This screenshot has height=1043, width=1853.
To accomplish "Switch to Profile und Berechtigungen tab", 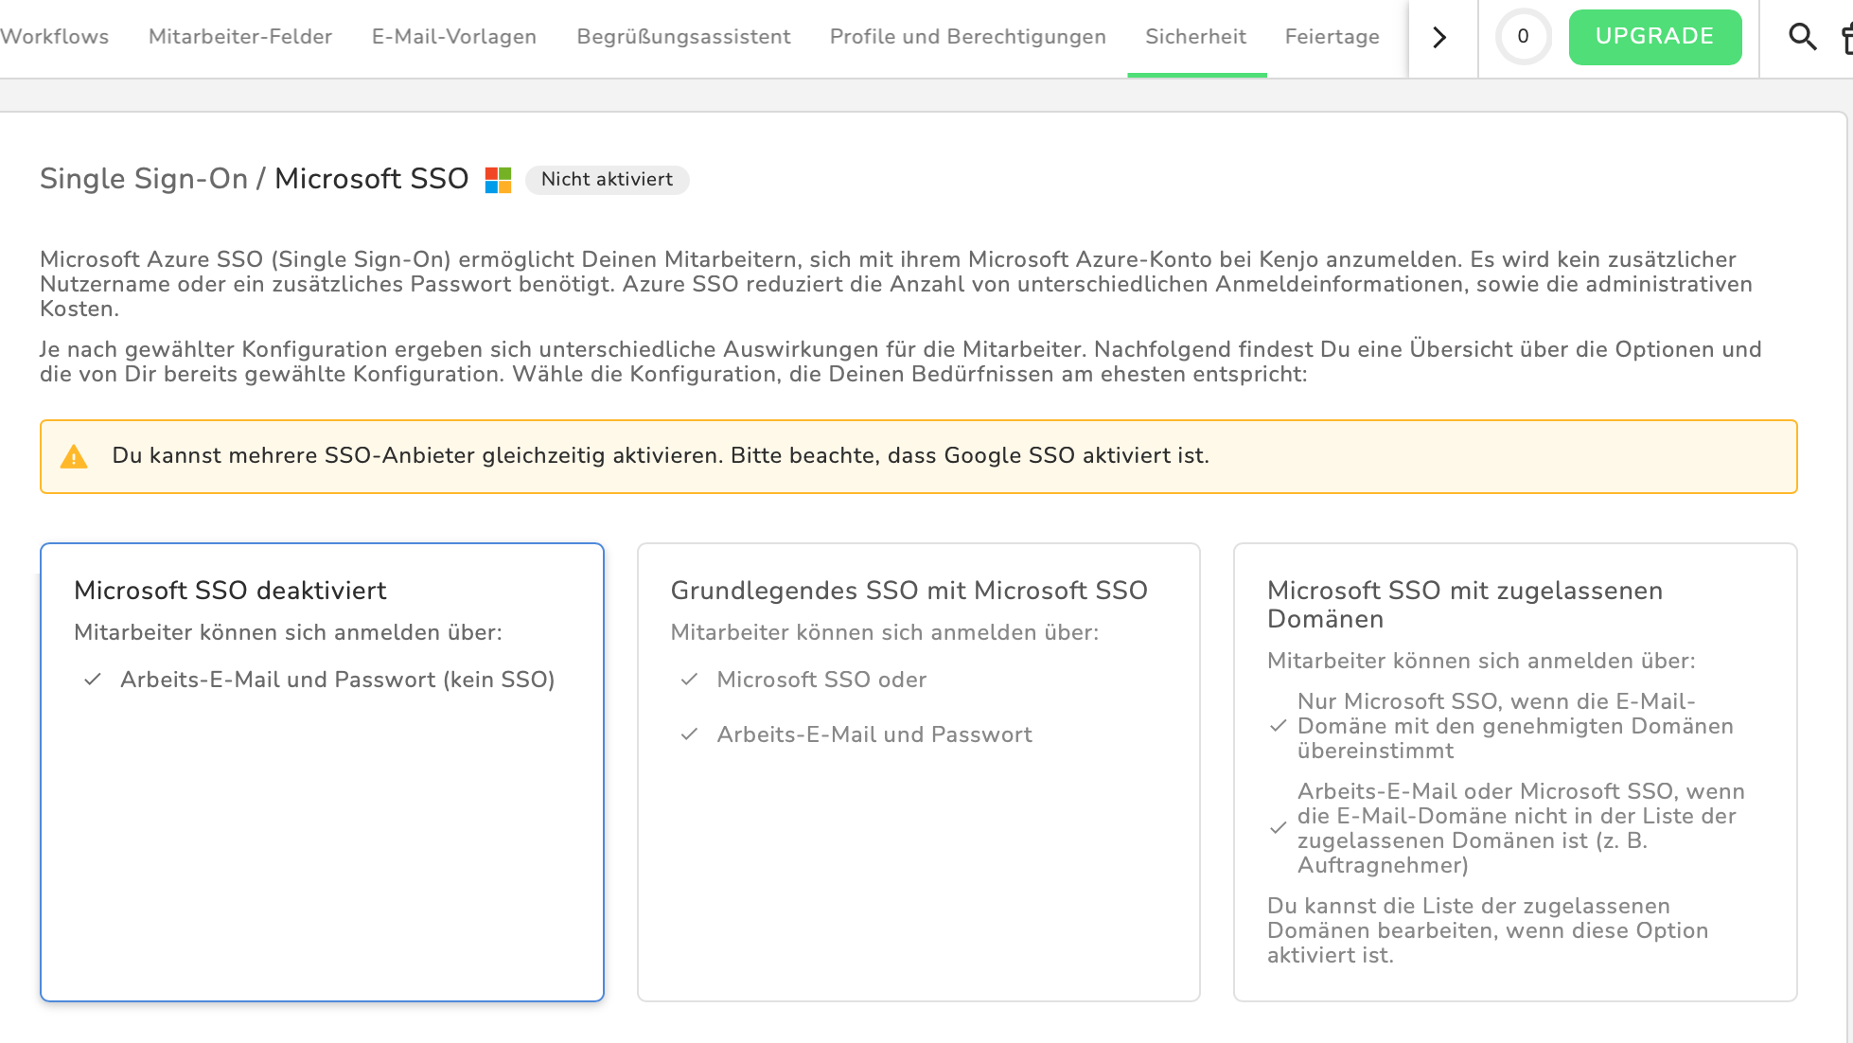I will pos(967,37).
